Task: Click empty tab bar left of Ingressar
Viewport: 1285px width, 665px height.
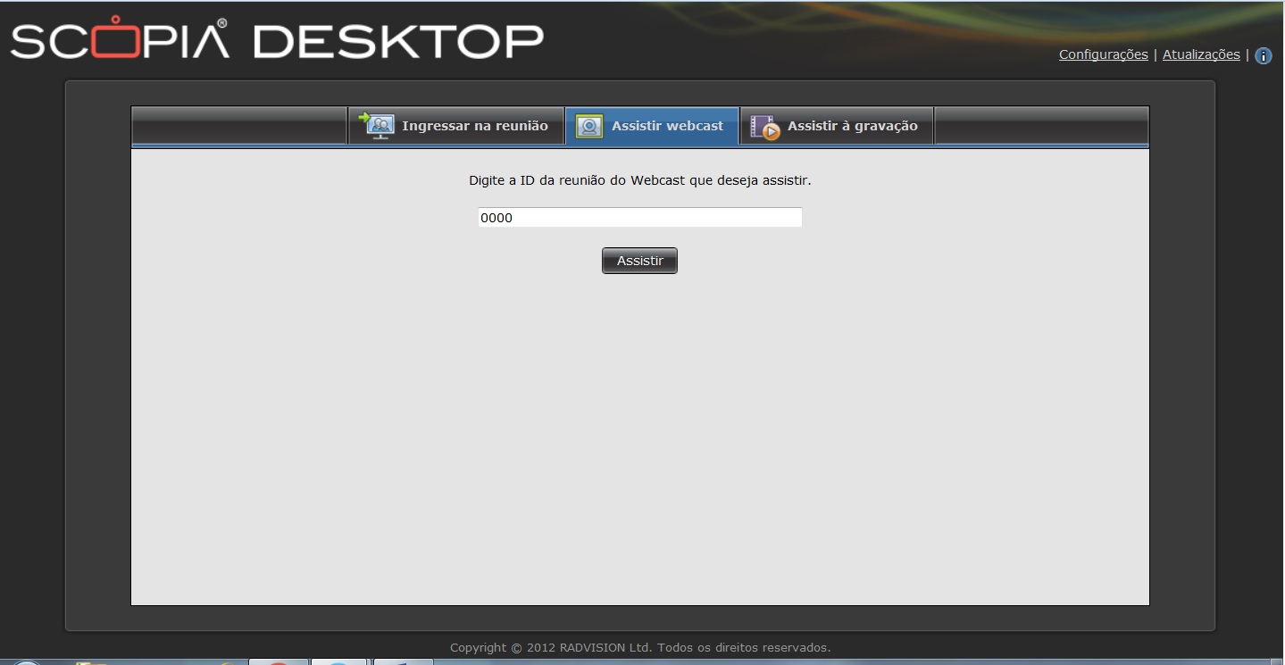Action: [x=238, y=126]
